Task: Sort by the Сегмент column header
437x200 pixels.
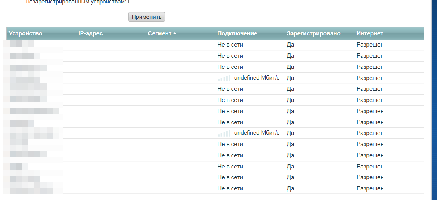Action: point(160,33)
